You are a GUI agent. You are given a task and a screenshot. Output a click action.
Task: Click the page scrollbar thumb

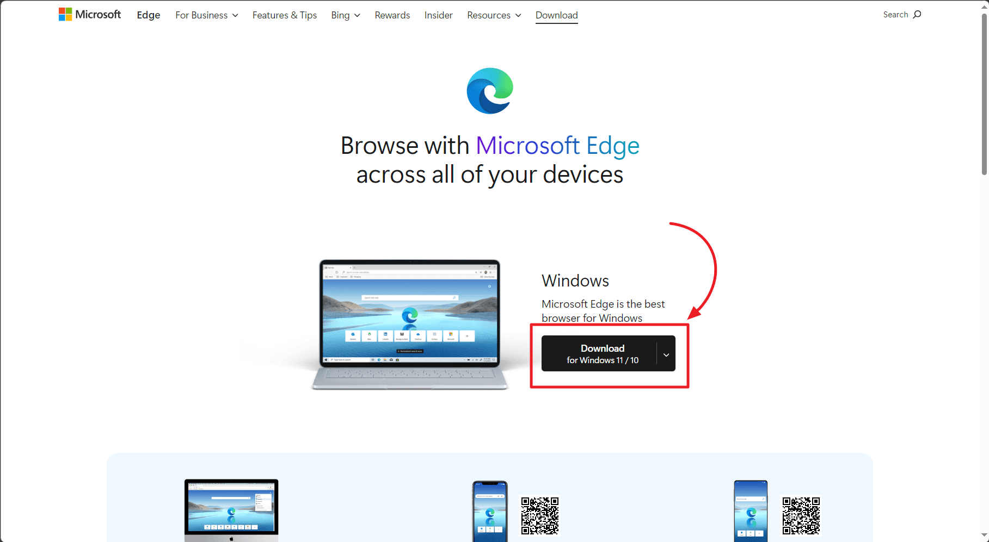[x=984, y=94]
